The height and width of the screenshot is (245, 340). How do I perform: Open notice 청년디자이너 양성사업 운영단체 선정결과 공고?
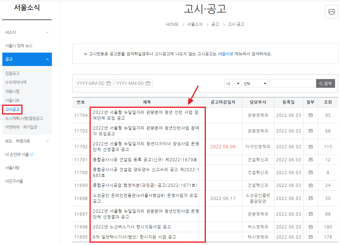point(146,147)
